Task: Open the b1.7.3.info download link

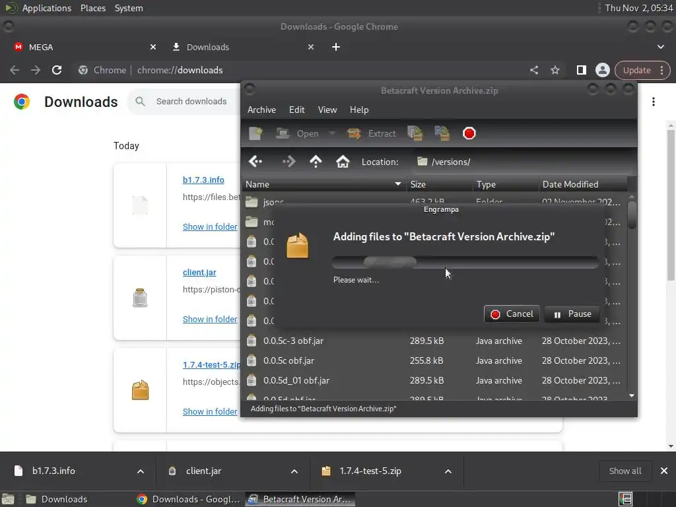Action: pos(203,180)
